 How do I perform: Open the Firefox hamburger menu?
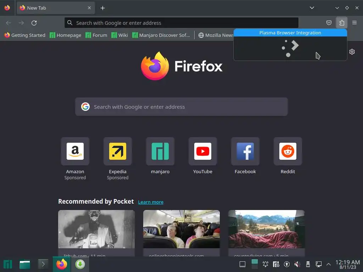(x=354, y=23)
